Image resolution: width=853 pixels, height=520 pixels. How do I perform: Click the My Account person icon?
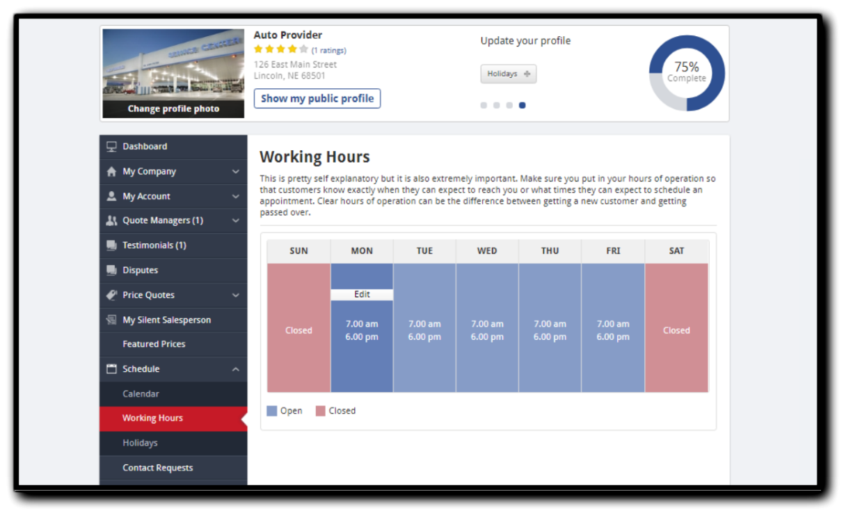111,197
